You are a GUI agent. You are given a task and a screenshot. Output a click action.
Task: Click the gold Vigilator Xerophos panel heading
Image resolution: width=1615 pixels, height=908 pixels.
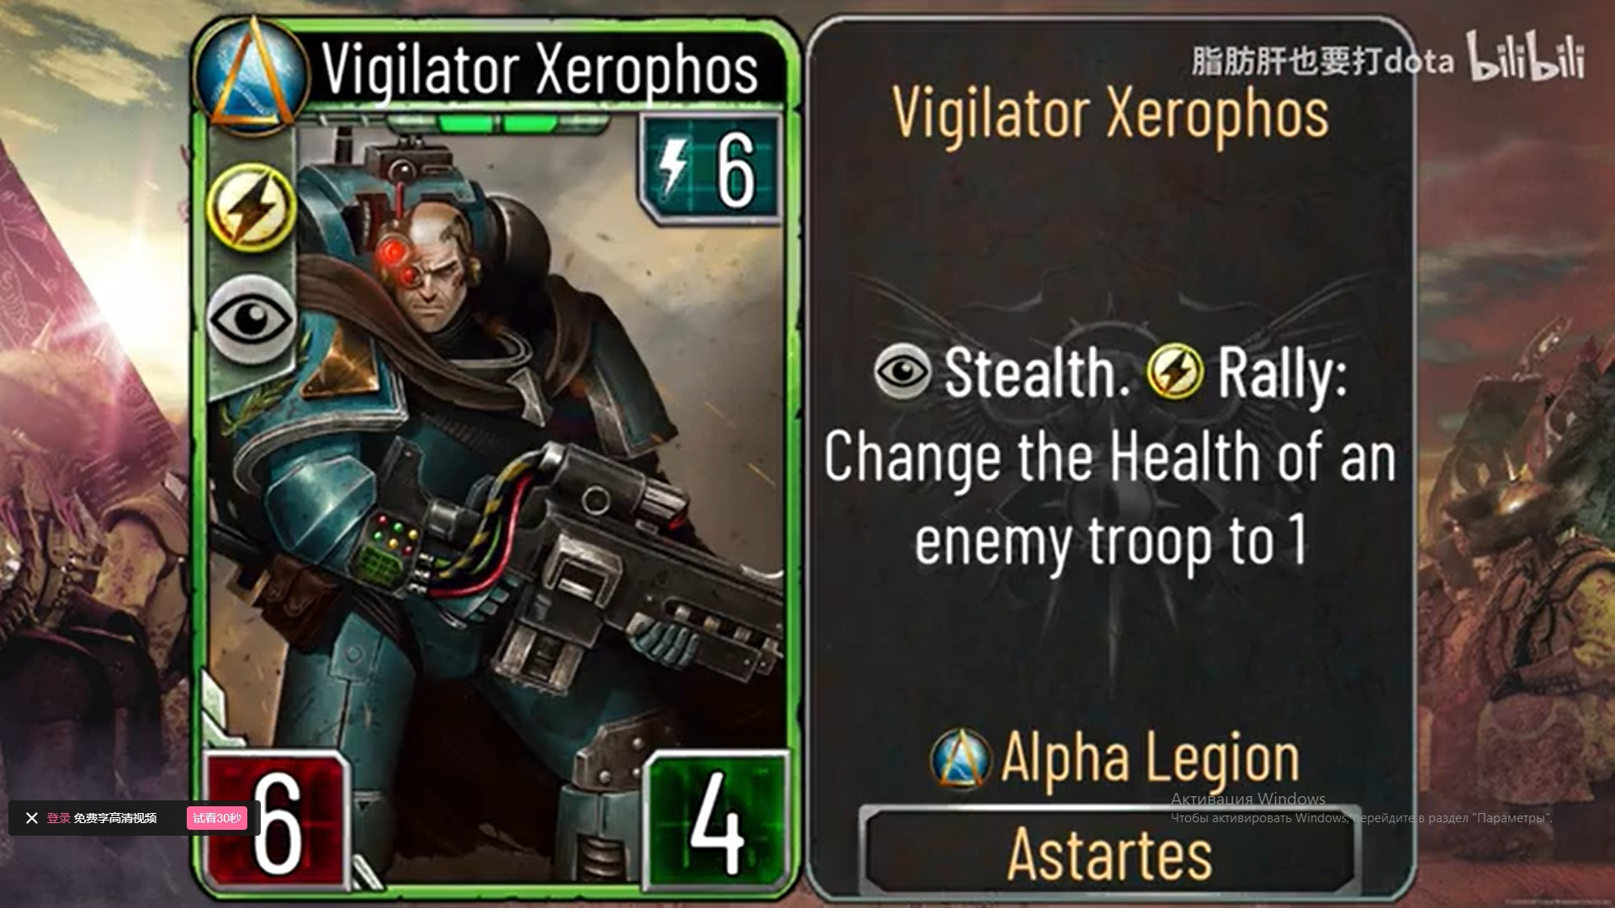[1110, 115]
